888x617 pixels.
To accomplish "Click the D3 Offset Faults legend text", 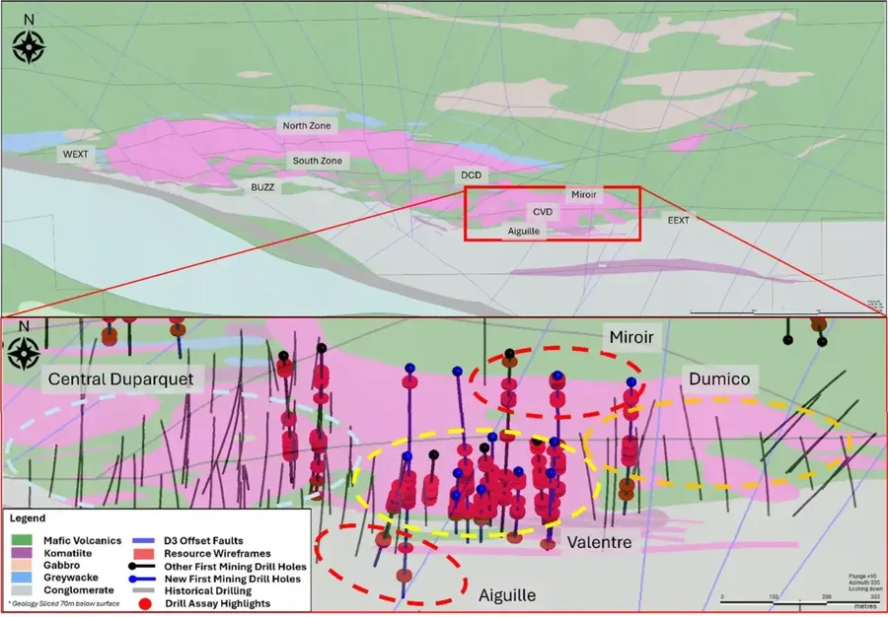I will pos(204,541).
